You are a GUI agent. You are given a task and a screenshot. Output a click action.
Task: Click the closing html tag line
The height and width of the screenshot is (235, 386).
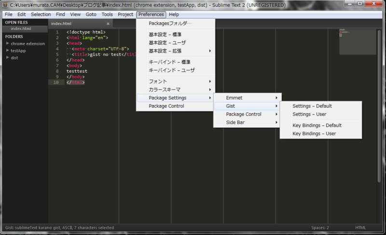click(x=76, y=82)
